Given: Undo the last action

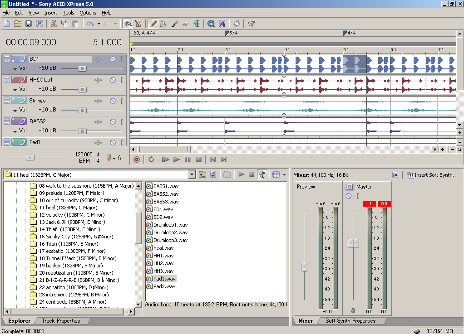Looking at the screenshot, I should tap(90, 24).
